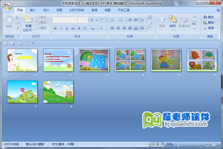
Task: Click the 50% zoom level text
Action: (169, 144)
